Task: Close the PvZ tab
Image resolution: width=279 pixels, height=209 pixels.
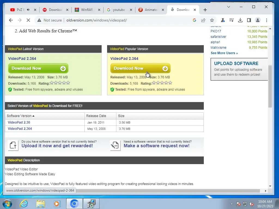Action: coord(35,10)
